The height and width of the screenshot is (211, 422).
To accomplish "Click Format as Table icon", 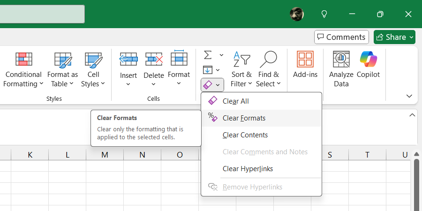I will (63, 60).
